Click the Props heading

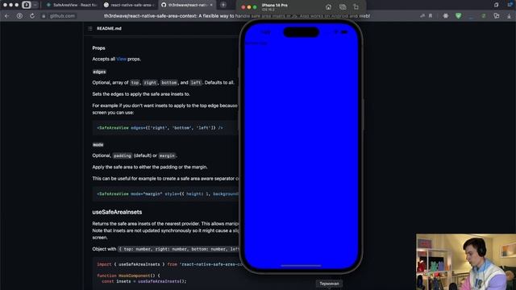click(x=98, y=48)
